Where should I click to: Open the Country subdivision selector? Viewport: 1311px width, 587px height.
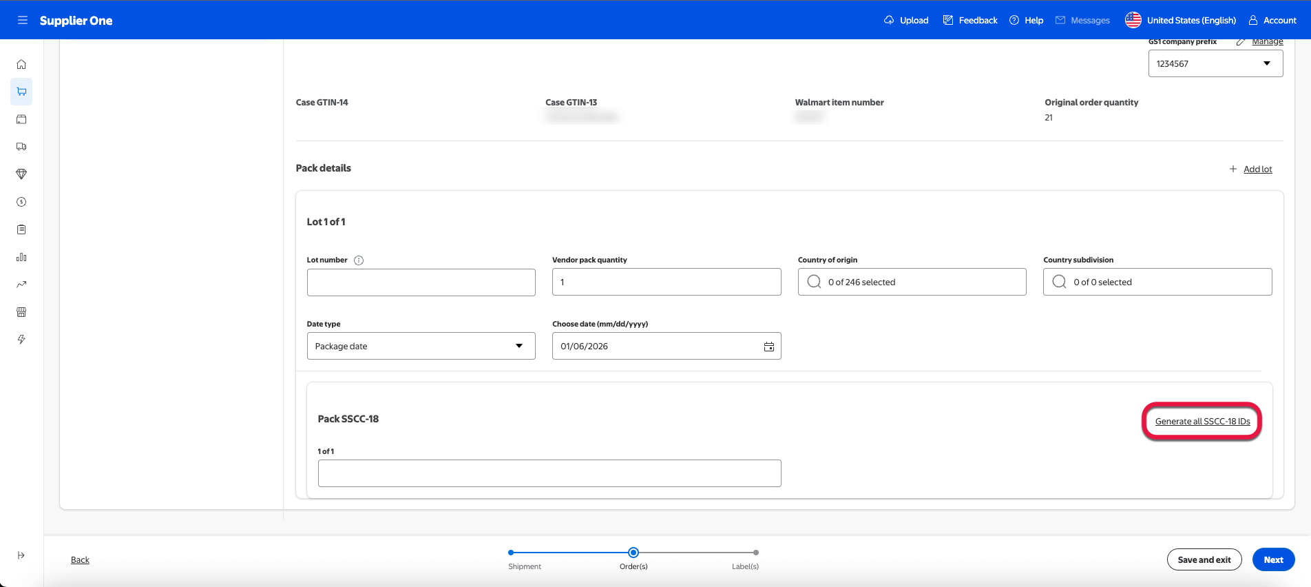click(1157, 282)
